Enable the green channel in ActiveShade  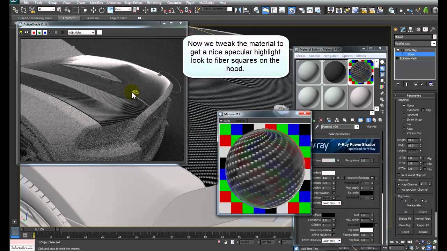(x=39, y=32)
